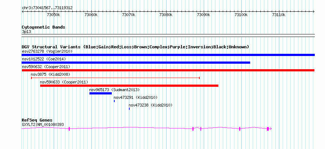The image size is (325, 149).
Task: Click the nsv590632 red loss bar
Action: (x=168, y=70)
